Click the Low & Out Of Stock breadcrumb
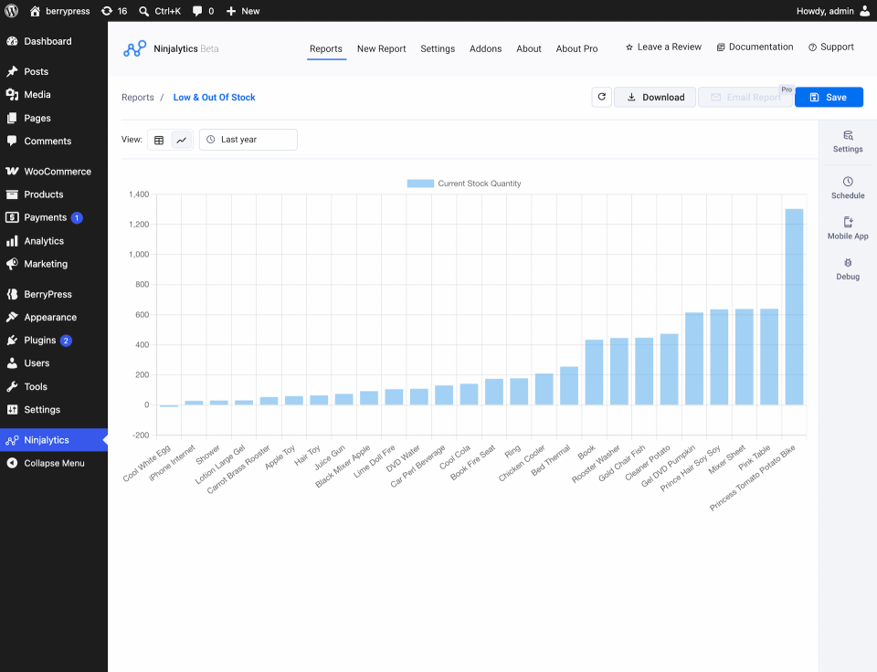 coord(214,98)
